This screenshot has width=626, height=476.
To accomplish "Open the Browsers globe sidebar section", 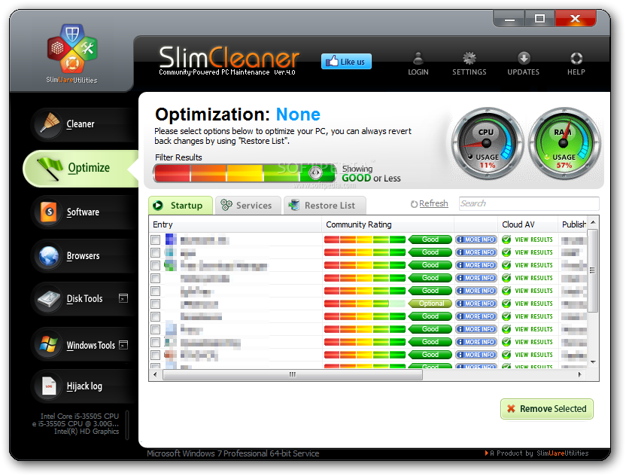I will (82, 256).
